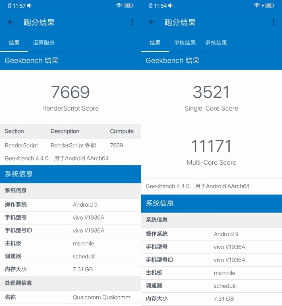Image resolution: width=282 pixels, height=306 pixels.
Task: Open 单核结果 tab
Action: 185,42
